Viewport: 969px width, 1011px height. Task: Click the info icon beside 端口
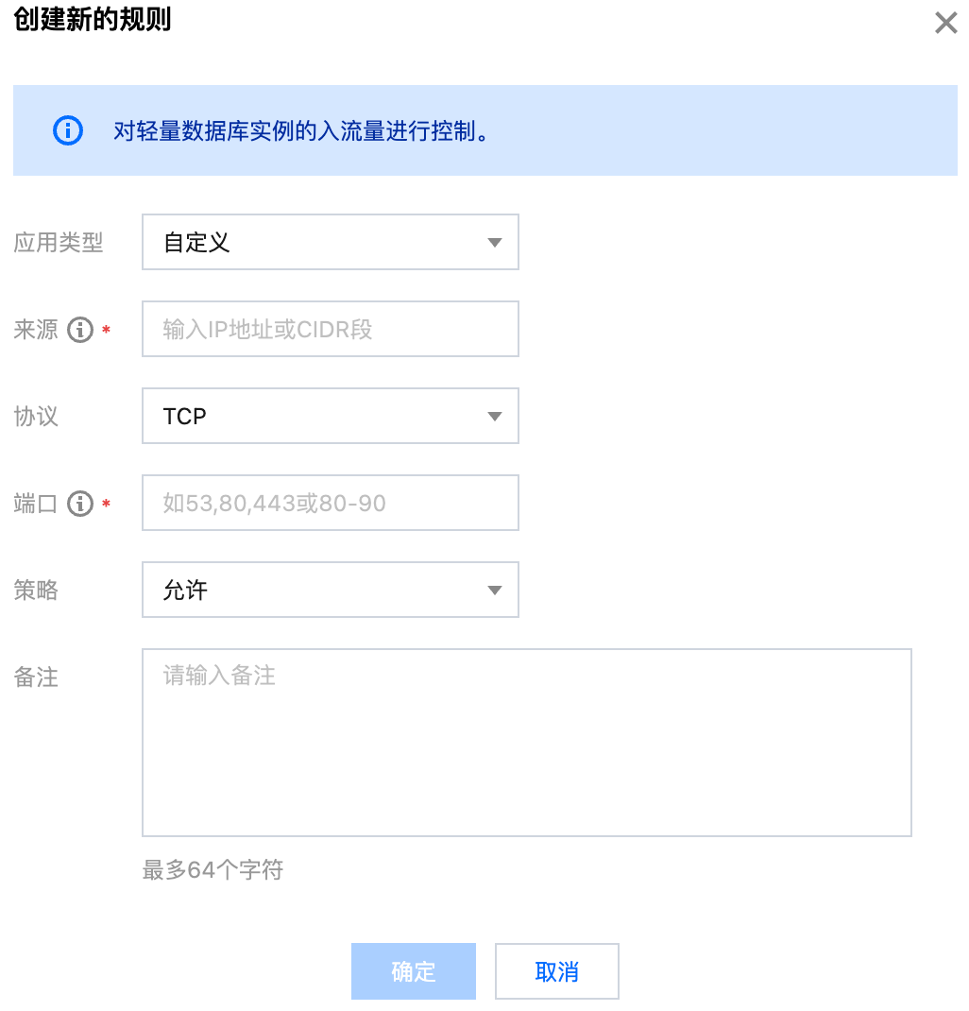pos(80,504)
